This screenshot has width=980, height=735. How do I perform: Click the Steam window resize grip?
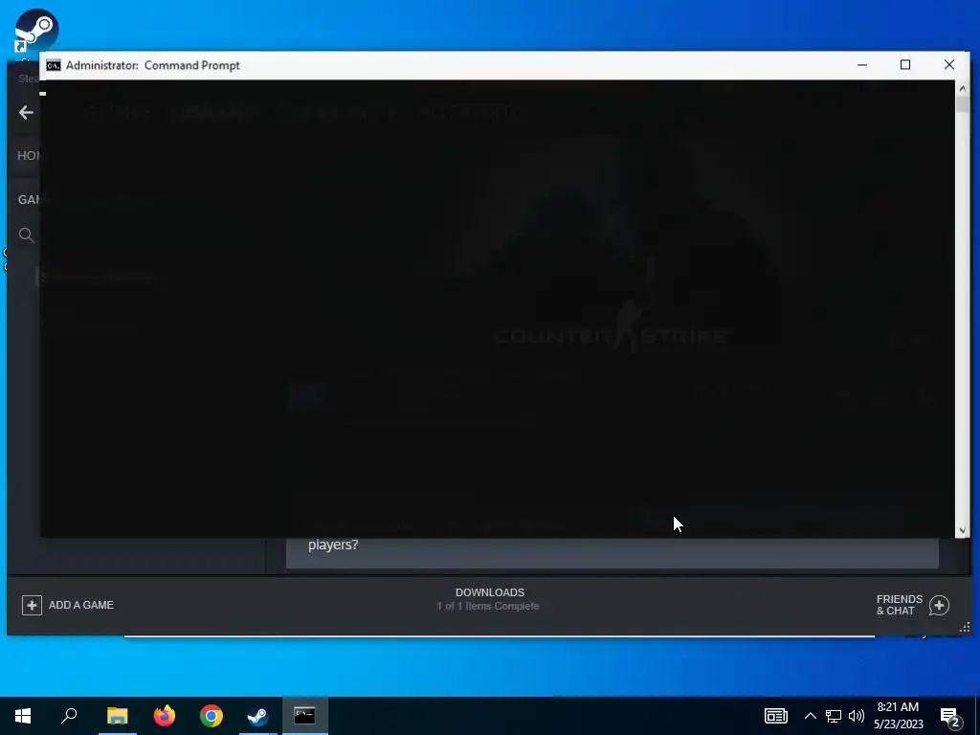[965, 627]
